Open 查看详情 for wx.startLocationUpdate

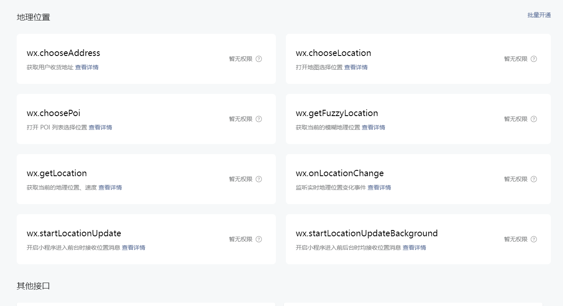click(134, 248)
